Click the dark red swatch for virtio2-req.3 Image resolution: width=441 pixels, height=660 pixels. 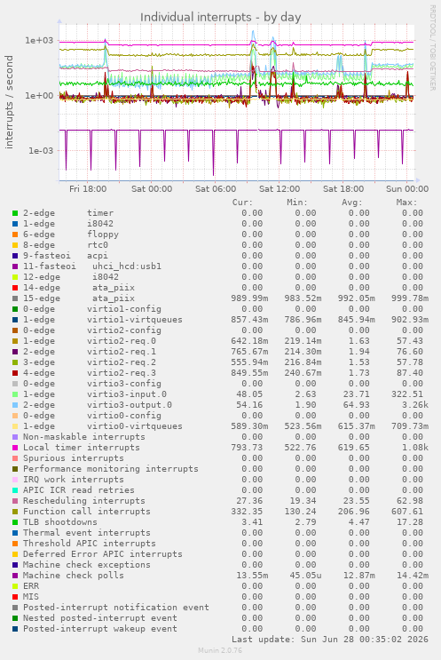15,373
